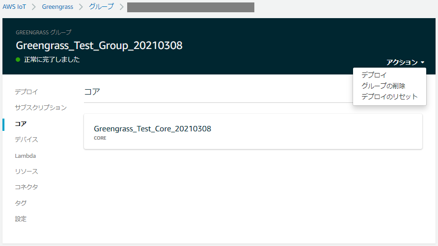
Task: Open the デバイス sidebar tab
Action: point(27,140)
